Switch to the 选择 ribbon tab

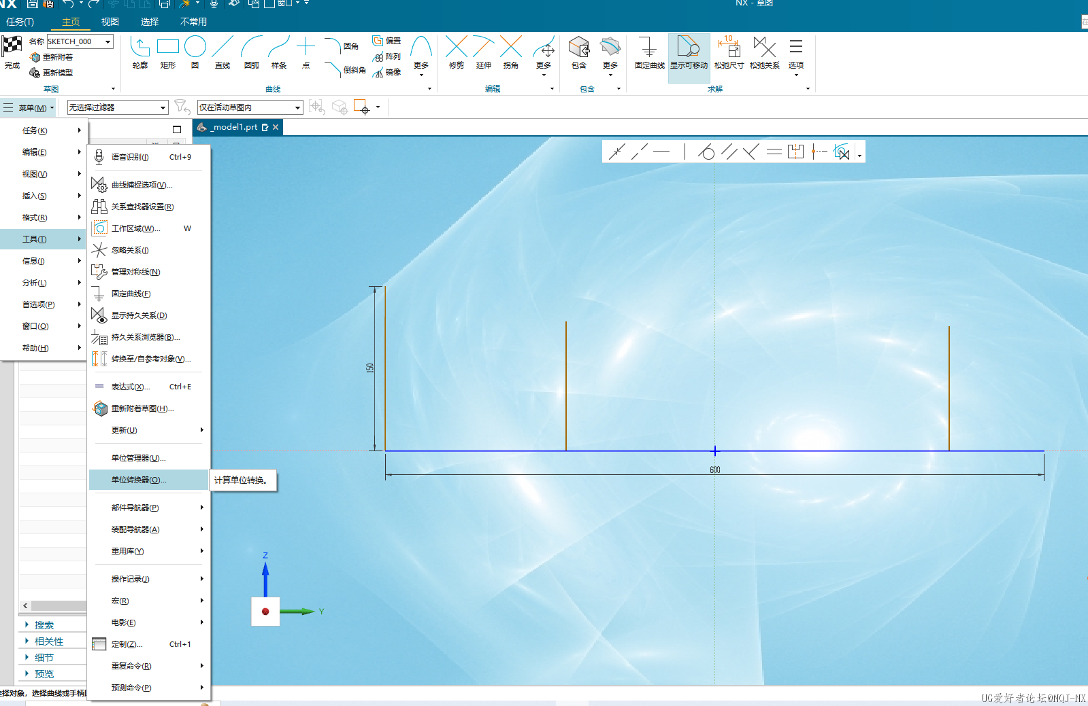[150, 22]
